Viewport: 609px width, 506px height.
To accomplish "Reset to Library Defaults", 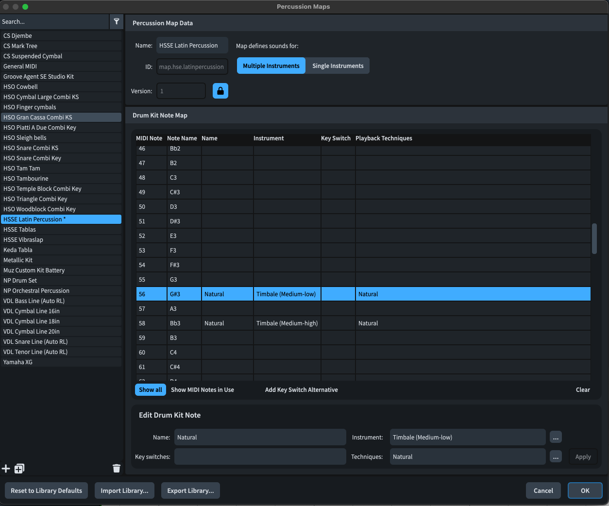I will click(x=47, y=490).
